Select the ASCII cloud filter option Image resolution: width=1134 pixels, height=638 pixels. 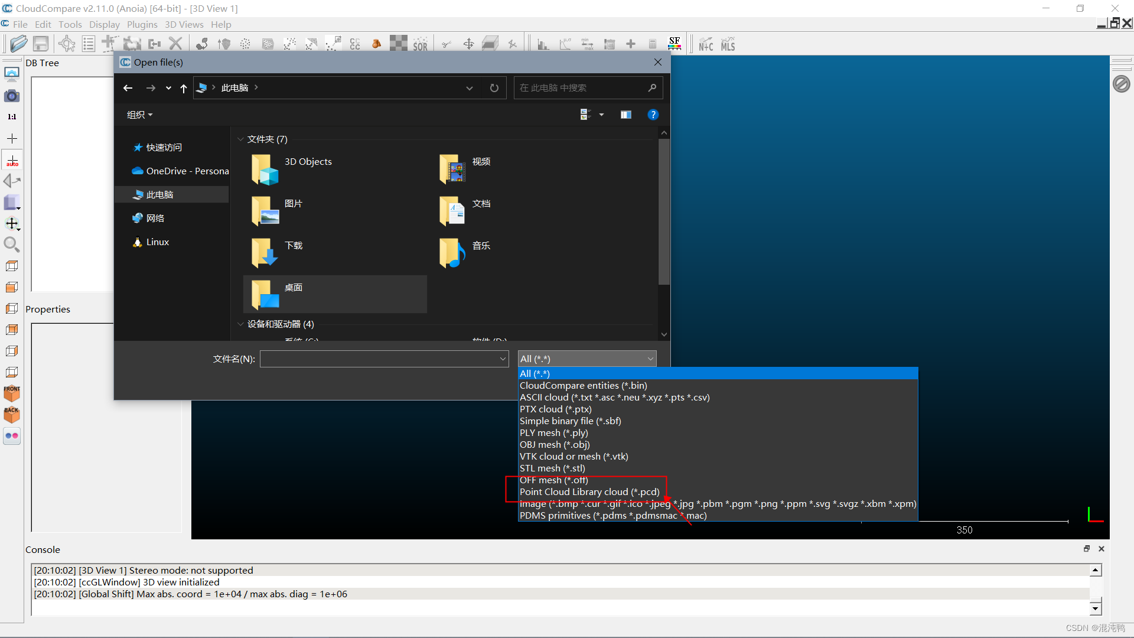pos(718,397)
